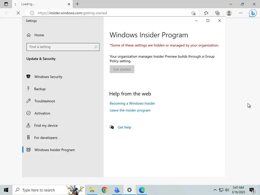The height and width of the screenshot is (195, 260).
Task: Click the checkmark icon beside Activation
Action: tap(28, 113)
